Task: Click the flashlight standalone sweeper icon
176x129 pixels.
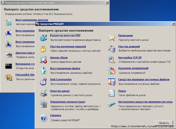Action: pyautogui.click(x=112, y=105)
